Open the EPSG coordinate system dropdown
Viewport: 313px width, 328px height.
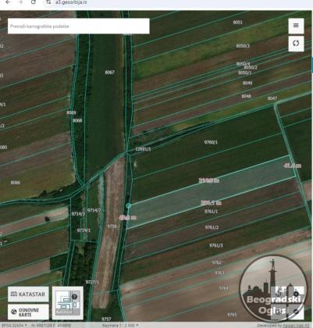[x=13, y=326]
